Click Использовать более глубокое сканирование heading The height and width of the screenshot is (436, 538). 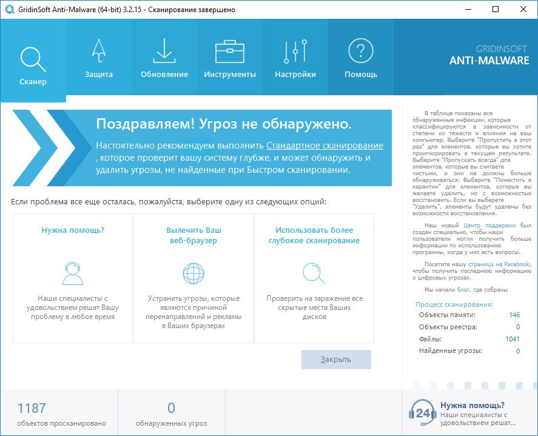coord(314,235)
